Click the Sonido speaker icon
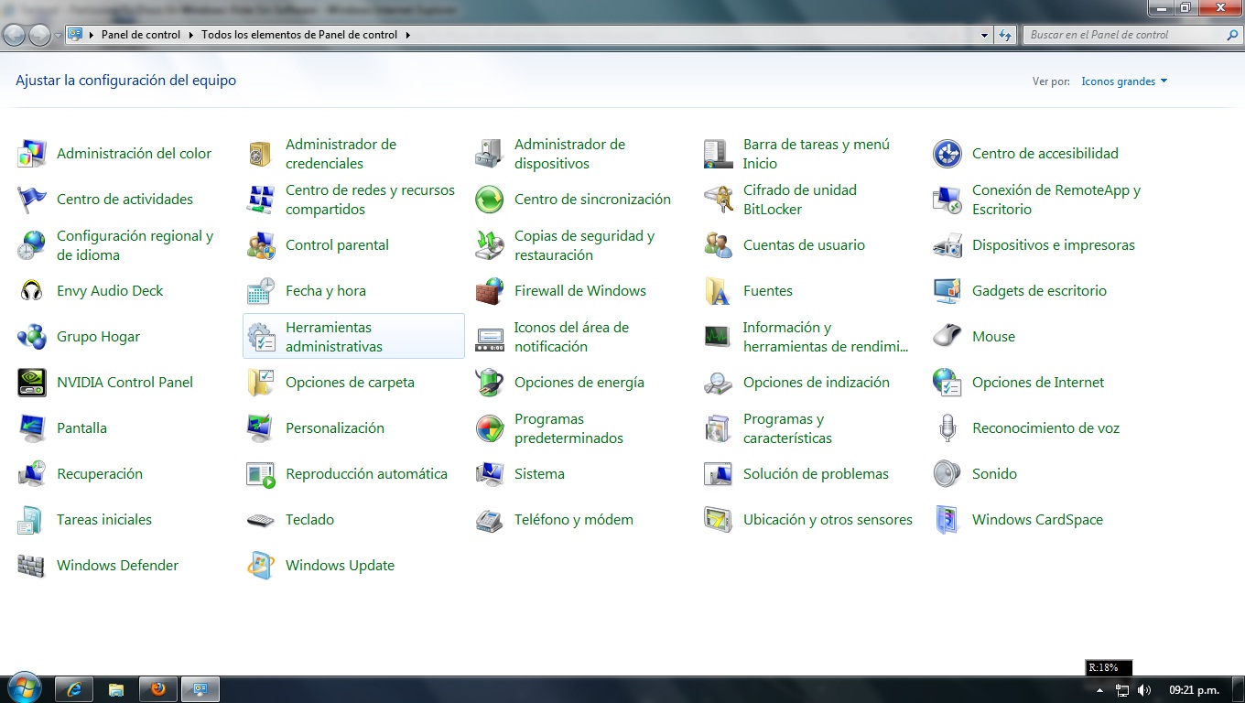 [947, 474]
